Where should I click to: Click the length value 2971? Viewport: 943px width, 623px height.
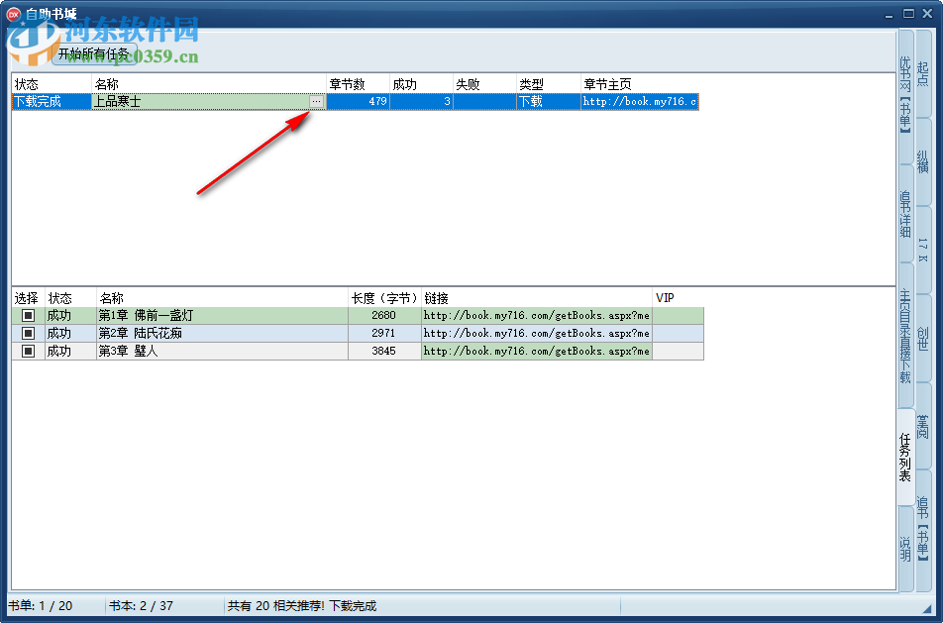click(x=383, y=333)
